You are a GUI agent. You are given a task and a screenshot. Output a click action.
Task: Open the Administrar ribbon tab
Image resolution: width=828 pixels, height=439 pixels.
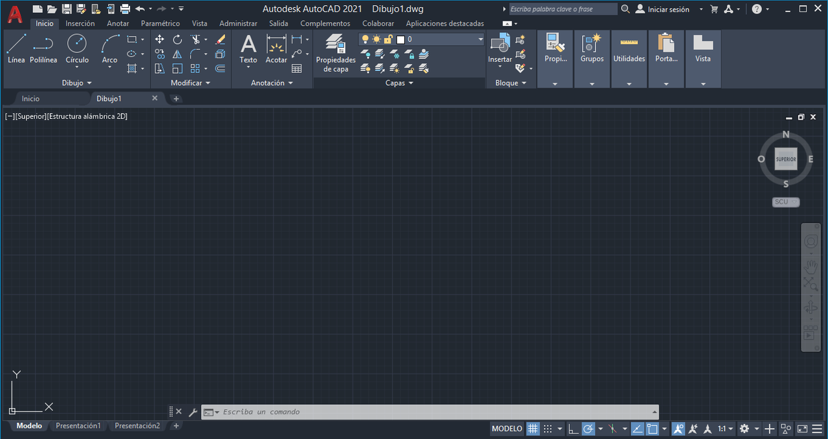pos(238,23)
